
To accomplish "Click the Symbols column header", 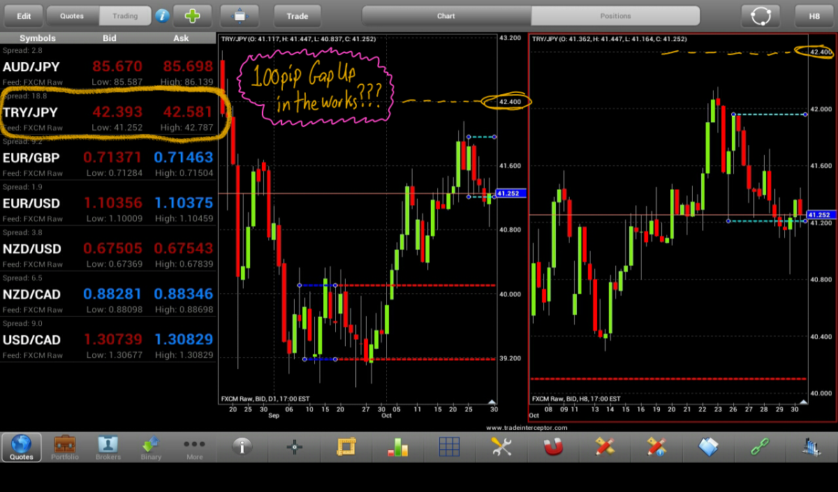I will 38,38.
